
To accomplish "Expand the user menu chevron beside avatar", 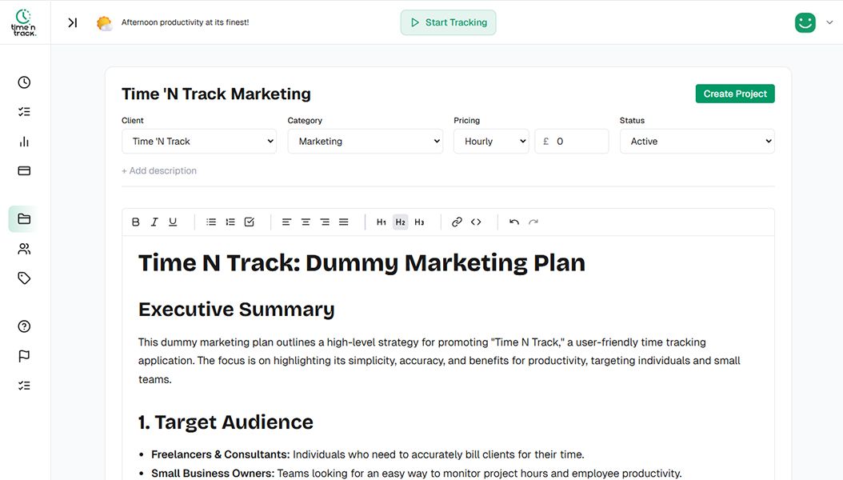I will point(829,22).
